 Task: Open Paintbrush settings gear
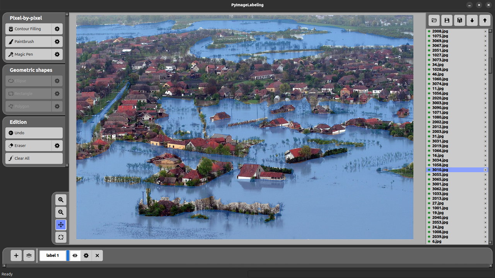[57, 42]
